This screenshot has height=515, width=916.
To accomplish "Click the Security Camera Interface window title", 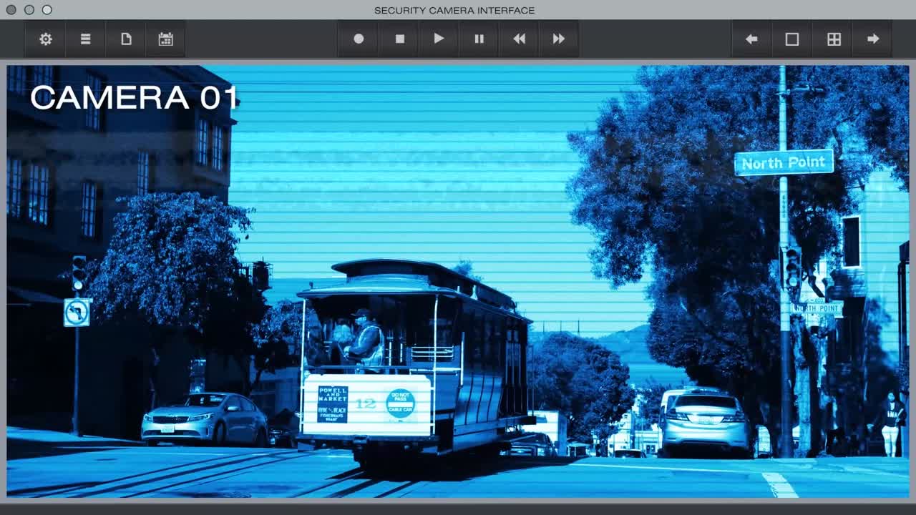I will 454,10.
